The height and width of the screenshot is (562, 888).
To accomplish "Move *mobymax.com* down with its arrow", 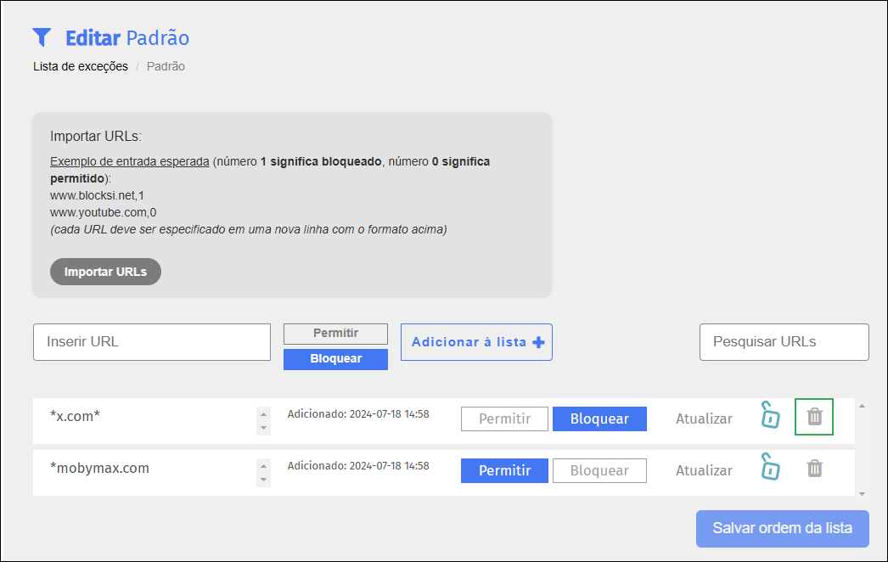I will click(263, 480).
